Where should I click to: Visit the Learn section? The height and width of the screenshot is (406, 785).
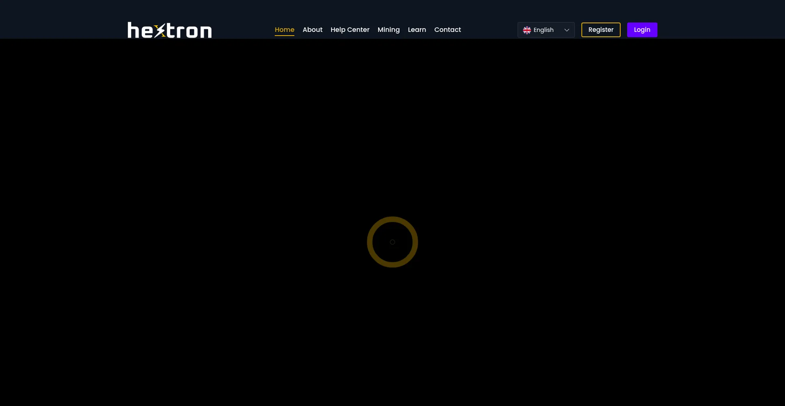click(x=417, y=29)
